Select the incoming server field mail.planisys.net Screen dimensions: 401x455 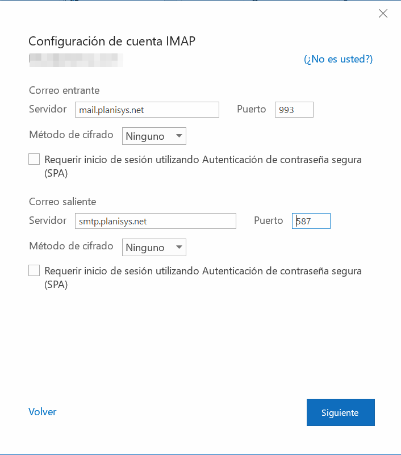coord(147,110)
